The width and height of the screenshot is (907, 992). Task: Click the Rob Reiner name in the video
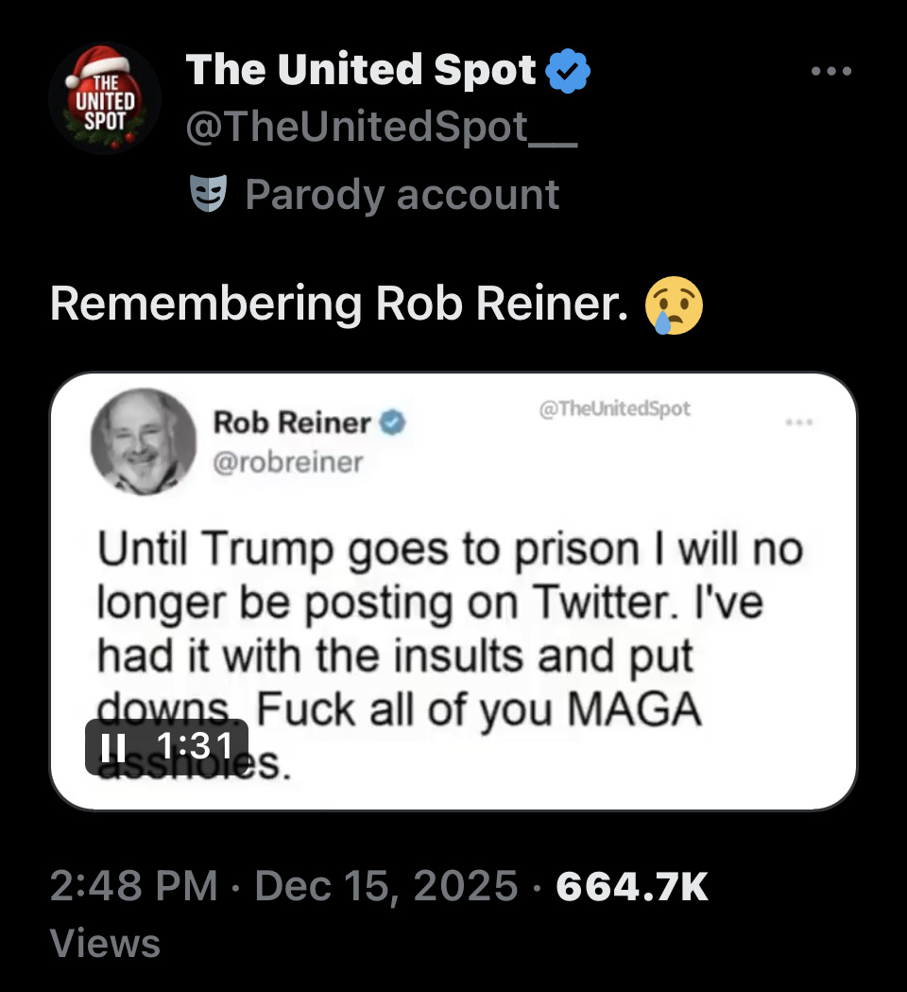click(292, 423)
